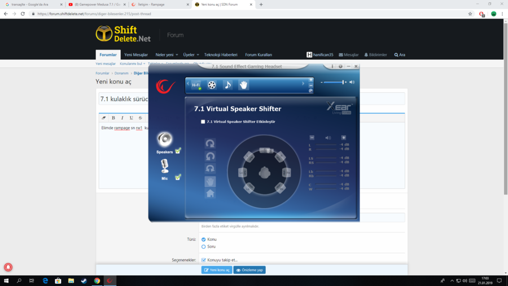Open Microsoft Edge from the taskbar
508x286 pixels.
45,281
